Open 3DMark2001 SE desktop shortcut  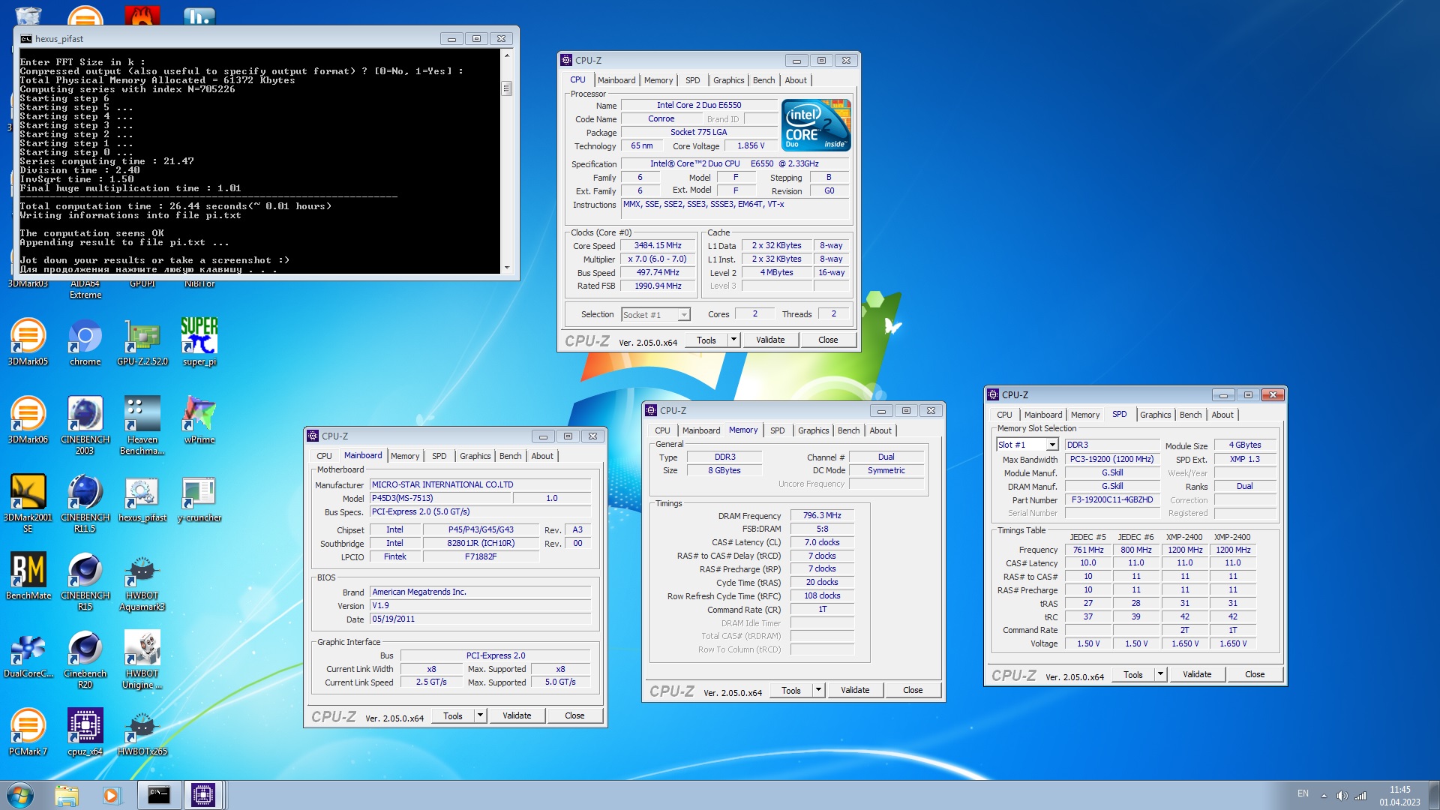[28, 502]
